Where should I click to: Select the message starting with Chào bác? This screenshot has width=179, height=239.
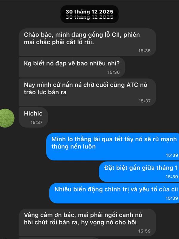(87, 42)
